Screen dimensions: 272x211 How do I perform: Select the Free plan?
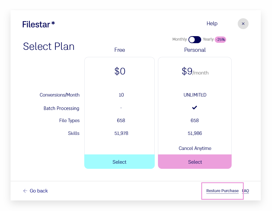coord(120,162)
